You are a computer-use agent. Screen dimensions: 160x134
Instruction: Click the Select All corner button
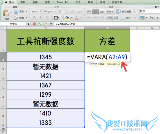click(3, 28)
